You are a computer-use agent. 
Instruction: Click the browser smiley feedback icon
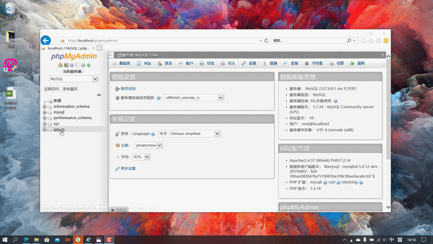386,41
